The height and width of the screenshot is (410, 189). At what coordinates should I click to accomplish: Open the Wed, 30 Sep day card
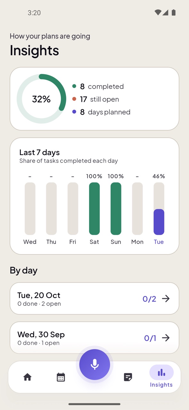pyautogui.click(x=94, y=338)
